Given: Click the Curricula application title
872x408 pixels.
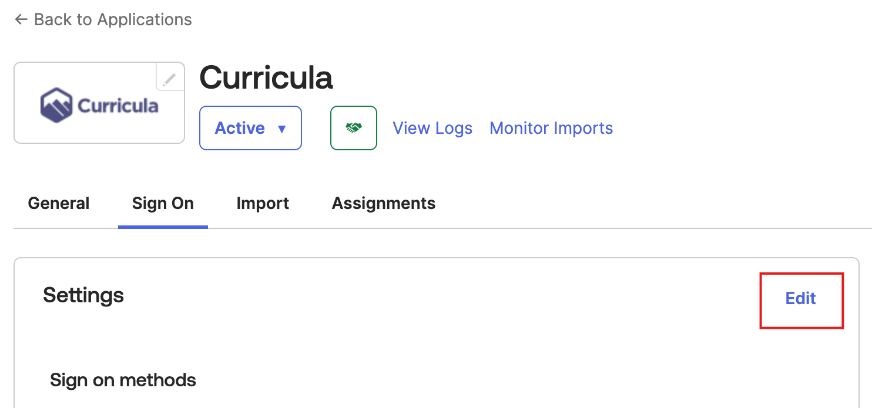Looking at the screenshot, I should pos(266,77).
